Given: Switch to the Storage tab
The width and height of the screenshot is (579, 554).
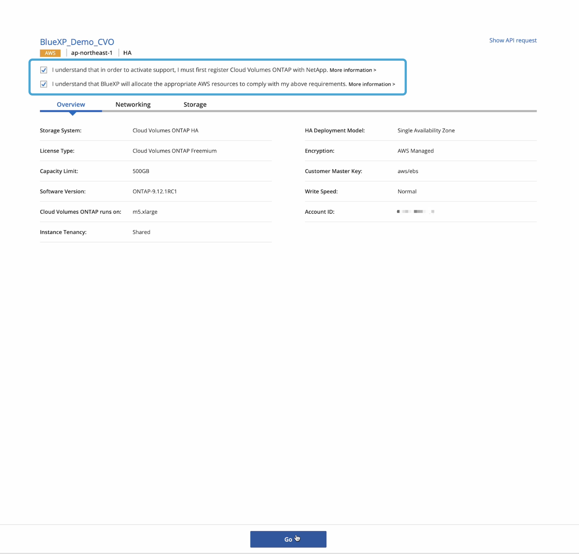Looking at the screenshot, I should click(195, 105).
